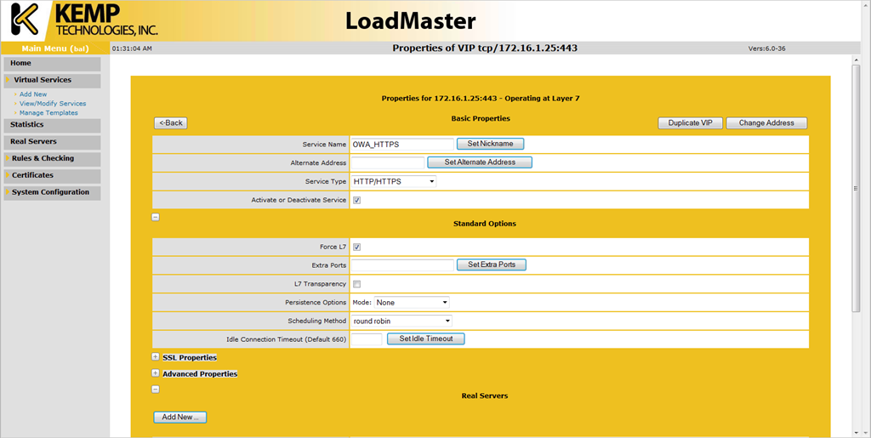Collapse the Real Servers section

156,390
